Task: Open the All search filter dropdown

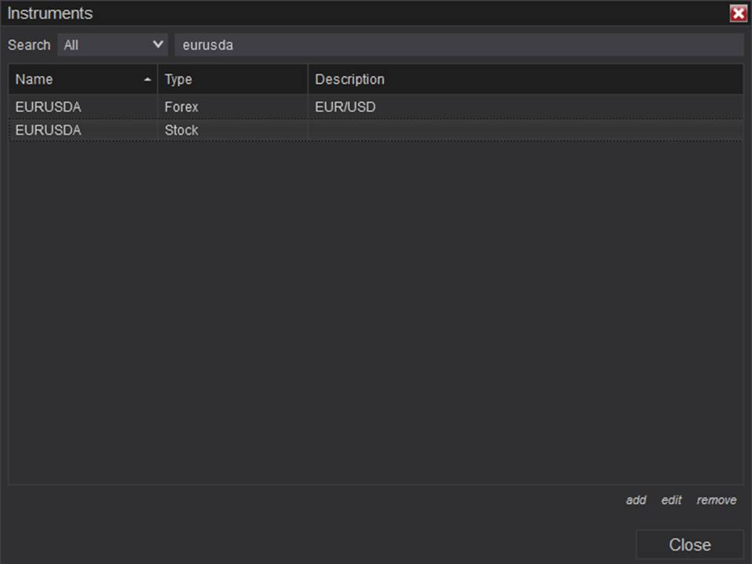Action: coord(113,45)
